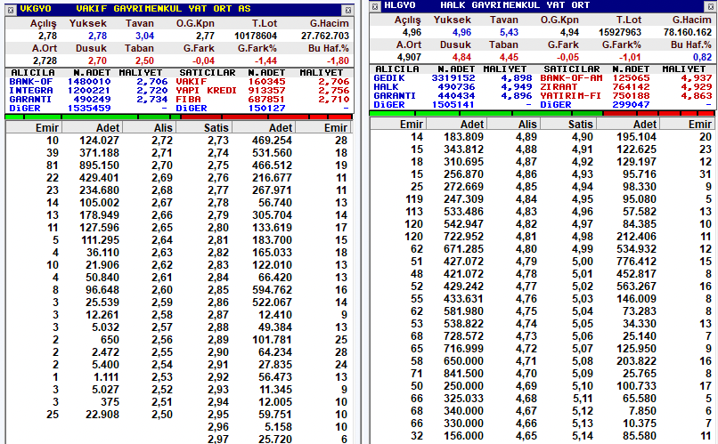Select the HLGYO G.Fark% value -1,01
The image size is (718, 444).
(629, 57)
